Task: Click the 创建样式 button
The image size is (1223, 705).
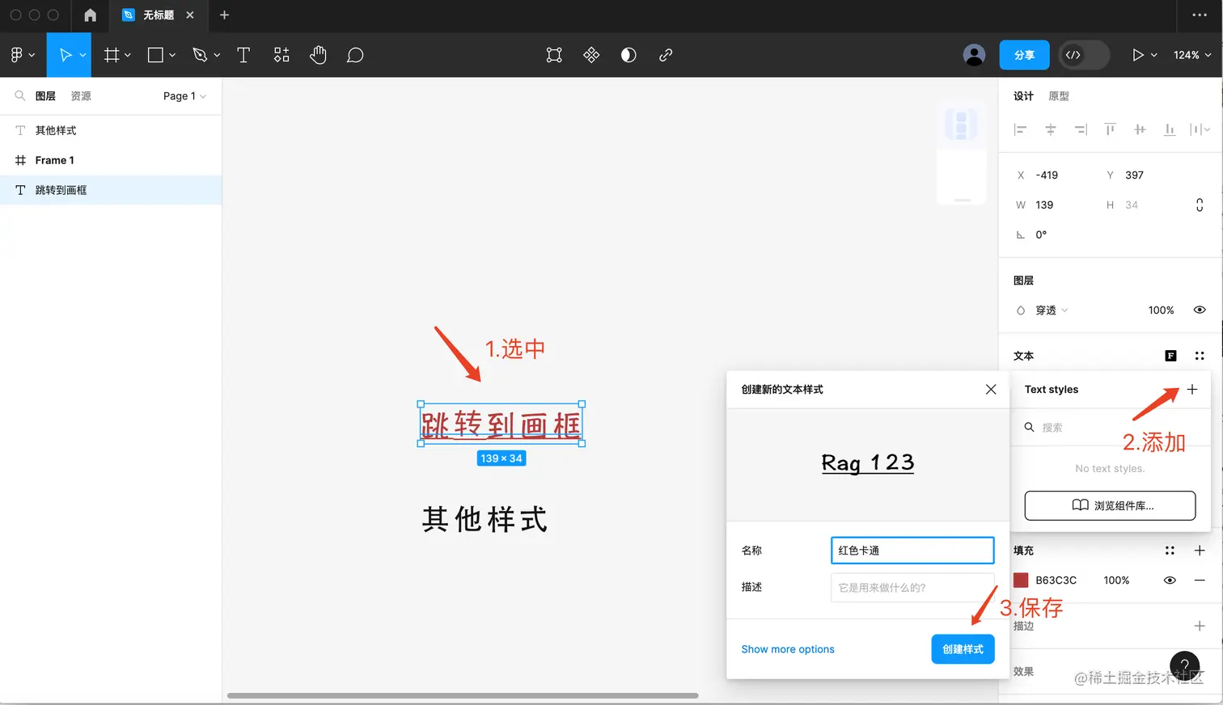Action: [963, 649]
